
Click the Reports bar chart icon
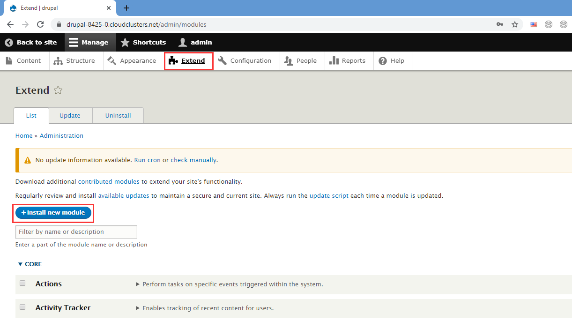(334, 61)
